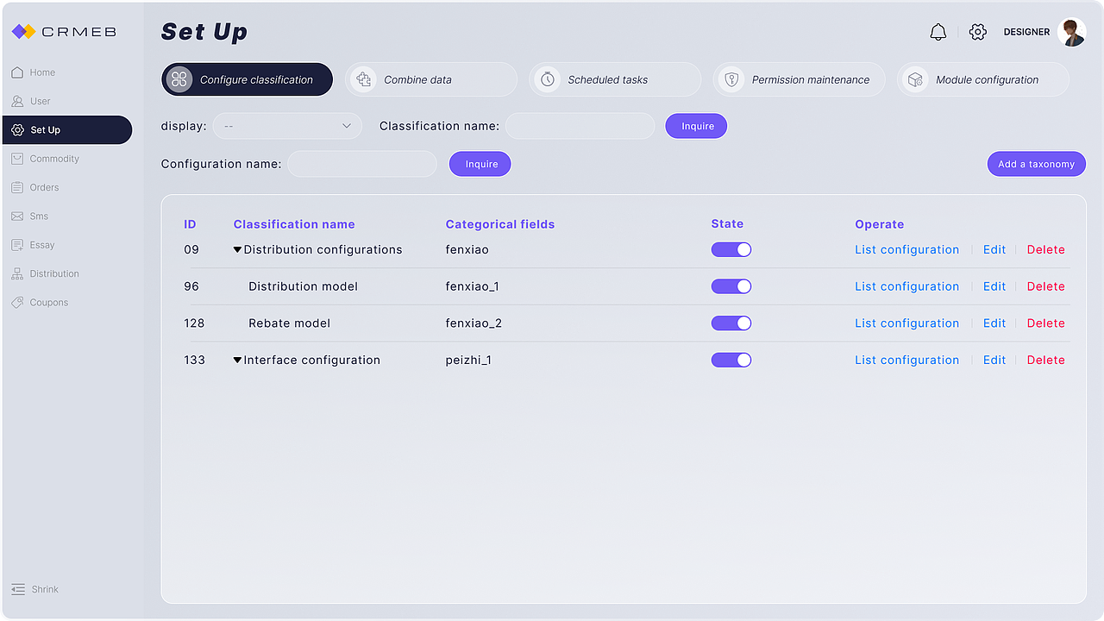Delete the Distribution model row
The width and height of the screenshot is (1104, 621).
(1045, 286)
